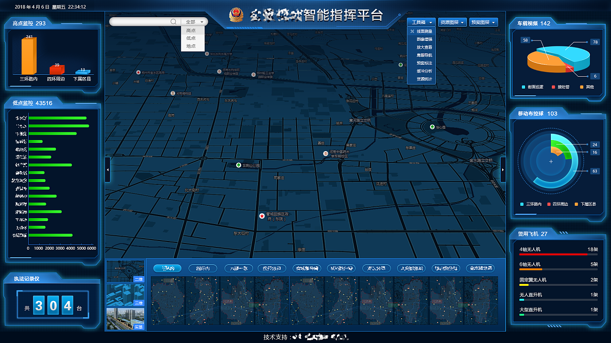Screen dimensions: 611x343
Task: Click the 高点监控 293 panel title
Action: pos(29,23)
